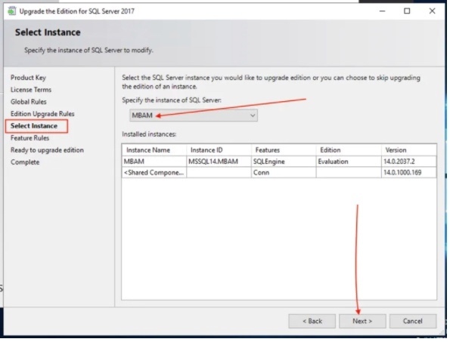Cancel the edition upgrade wizard
This screenshot has width=450, height=342.
tap(413, 321)
